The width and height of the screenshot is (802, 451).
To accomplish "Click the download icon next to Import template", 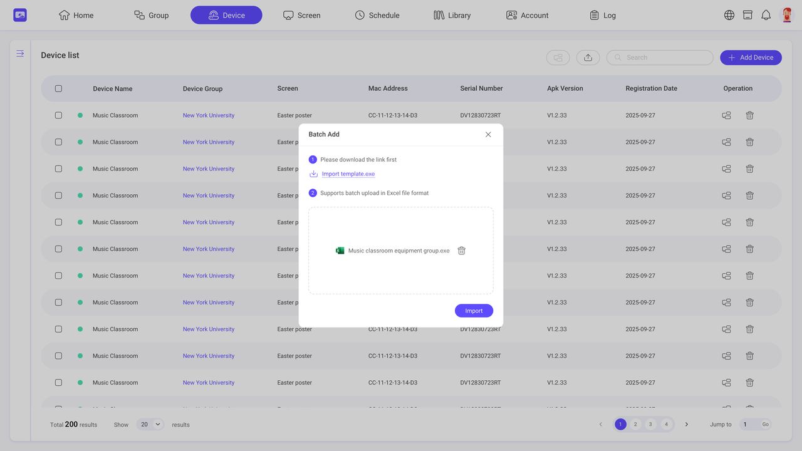I will point(313,174).
